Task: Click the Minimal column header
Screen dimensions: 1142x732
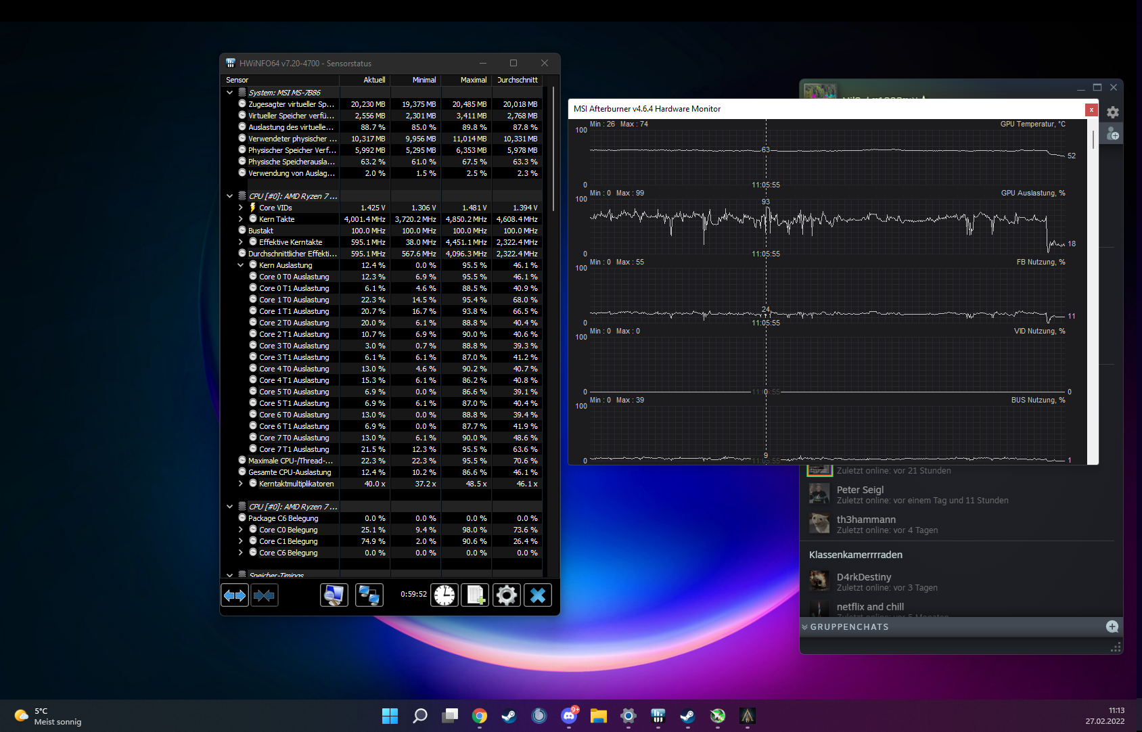Action: [415, 80]
